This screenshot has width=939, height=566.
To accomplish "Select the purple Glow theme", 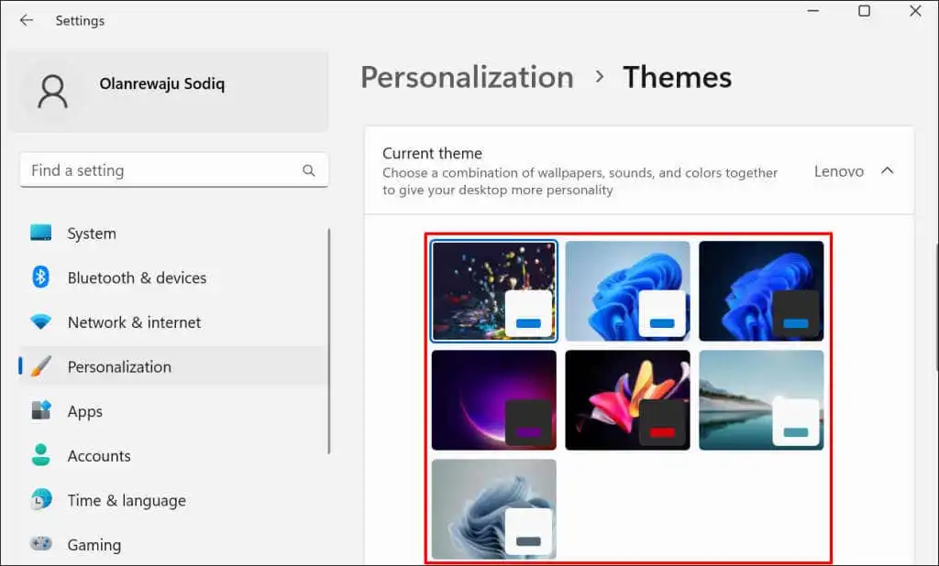I will pos(494,400).
